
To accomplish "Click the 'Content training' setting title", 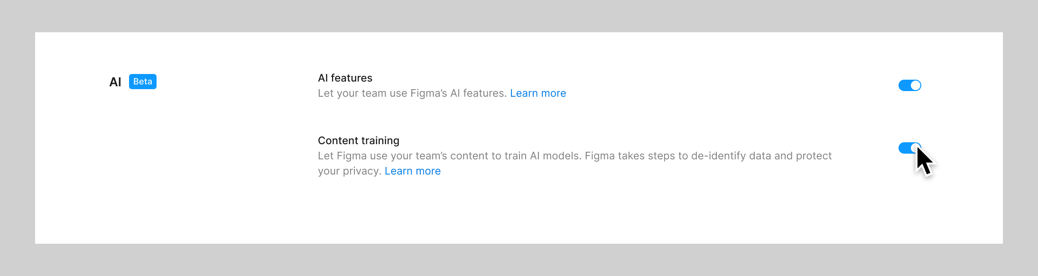I will (358, 141).
